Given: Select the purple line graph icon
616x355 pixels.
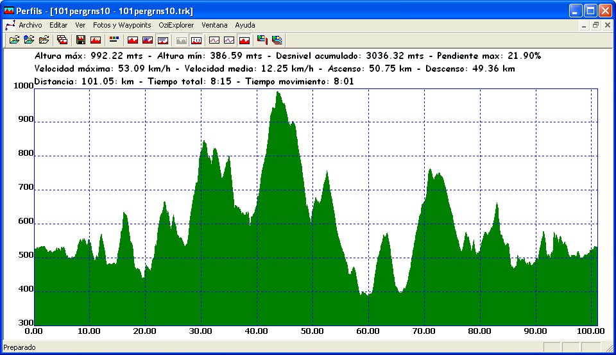Looking at the screenshot, I should click(229, 40).
